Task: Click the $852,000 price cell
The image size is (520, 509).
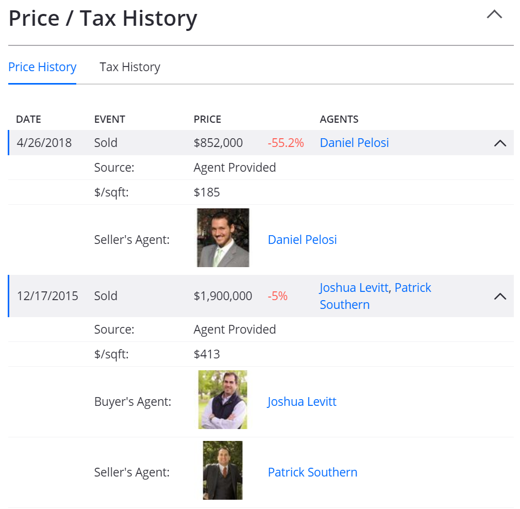Action: point(218,143)
